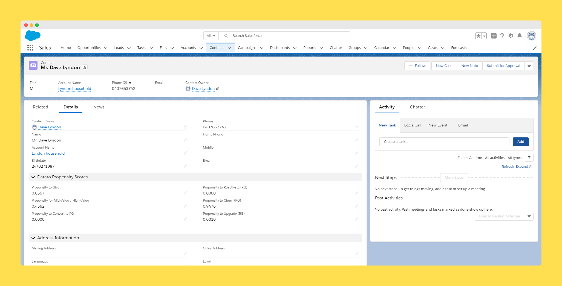Collapse the Address Information section
The height and width of the screenshot is (286, 562).
33,238
